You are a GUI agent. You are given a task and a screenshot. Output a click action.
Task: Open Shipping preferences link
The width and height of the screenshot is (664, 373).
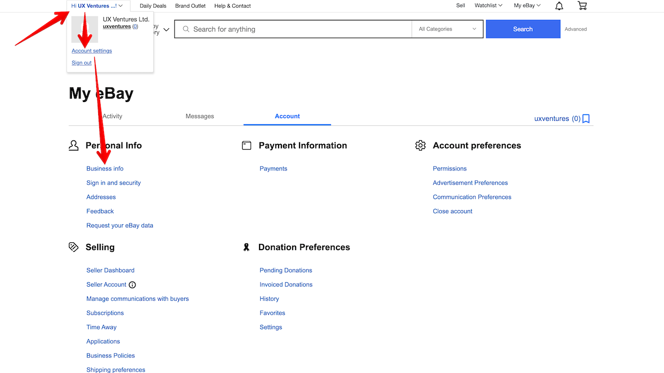click(x=116, y=370)
